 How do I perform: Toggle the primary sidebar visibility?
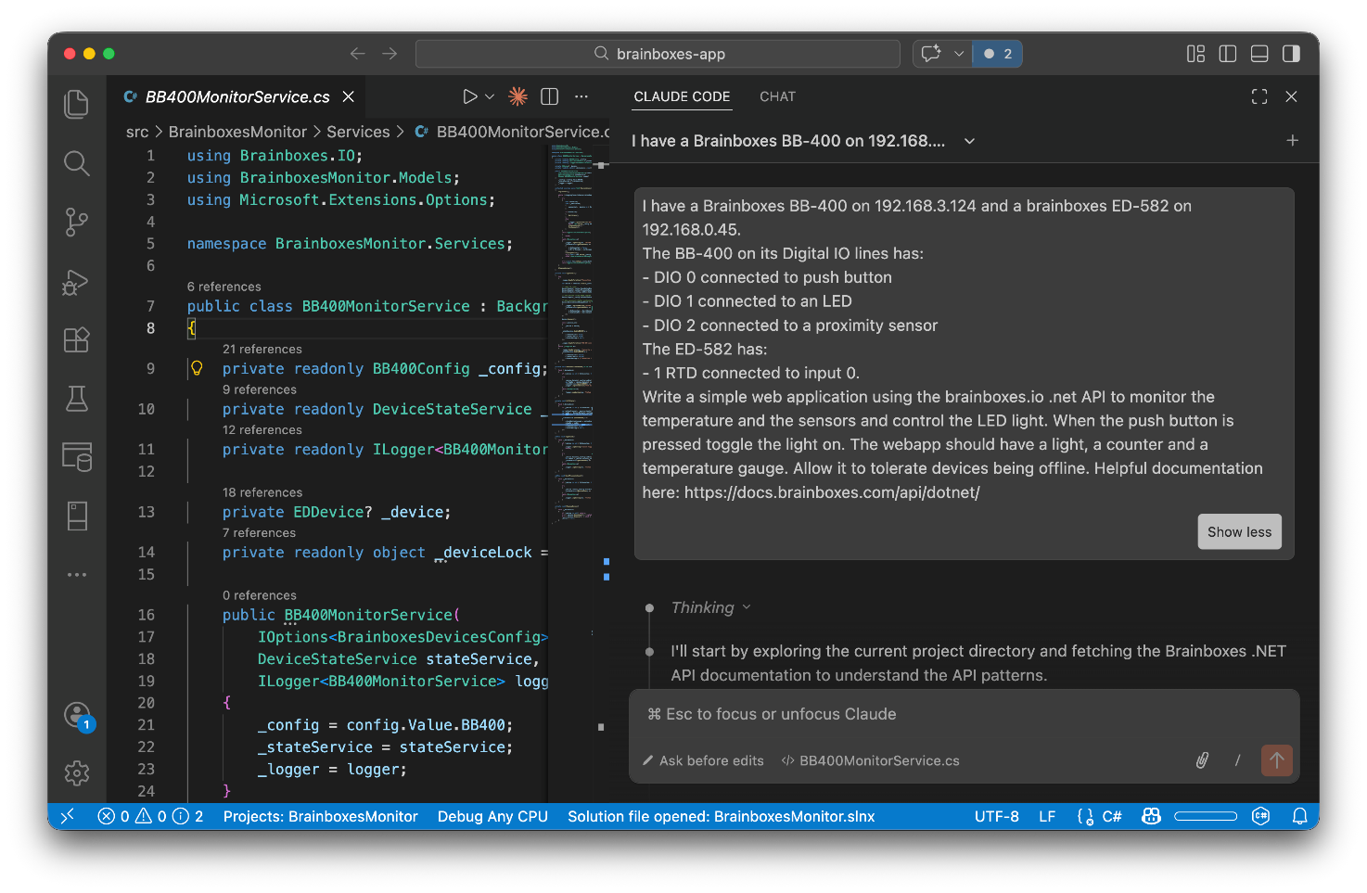click(x=1227, y=53)
